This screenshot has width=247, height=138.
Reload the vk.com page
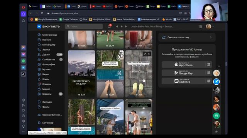42,13
